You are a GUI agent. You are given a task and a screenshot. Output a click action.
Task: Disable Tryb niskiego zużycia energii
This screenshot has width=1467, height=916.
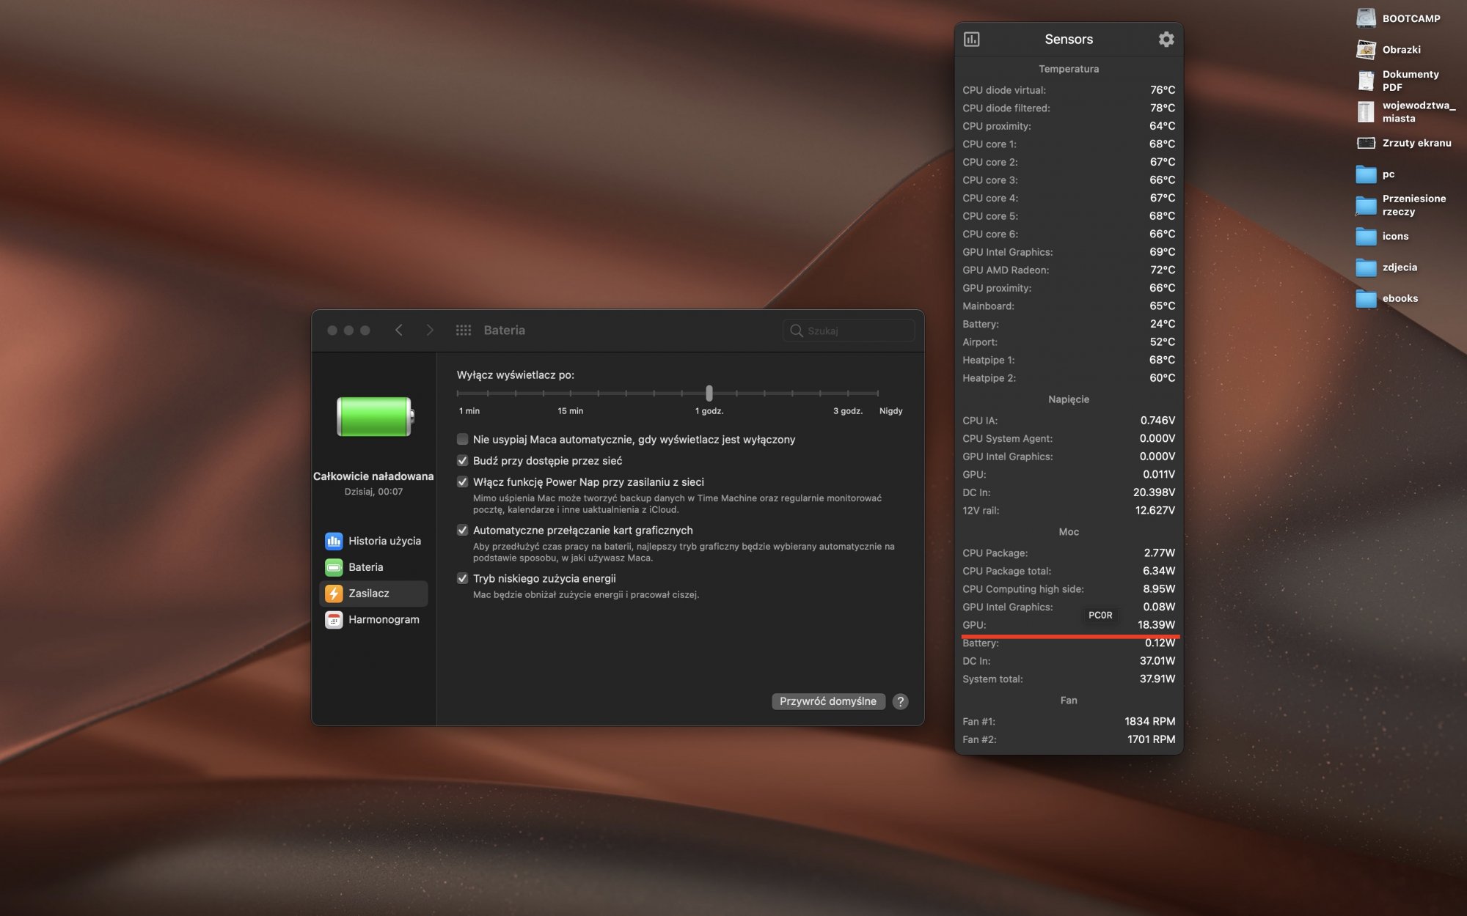point(463,579)
